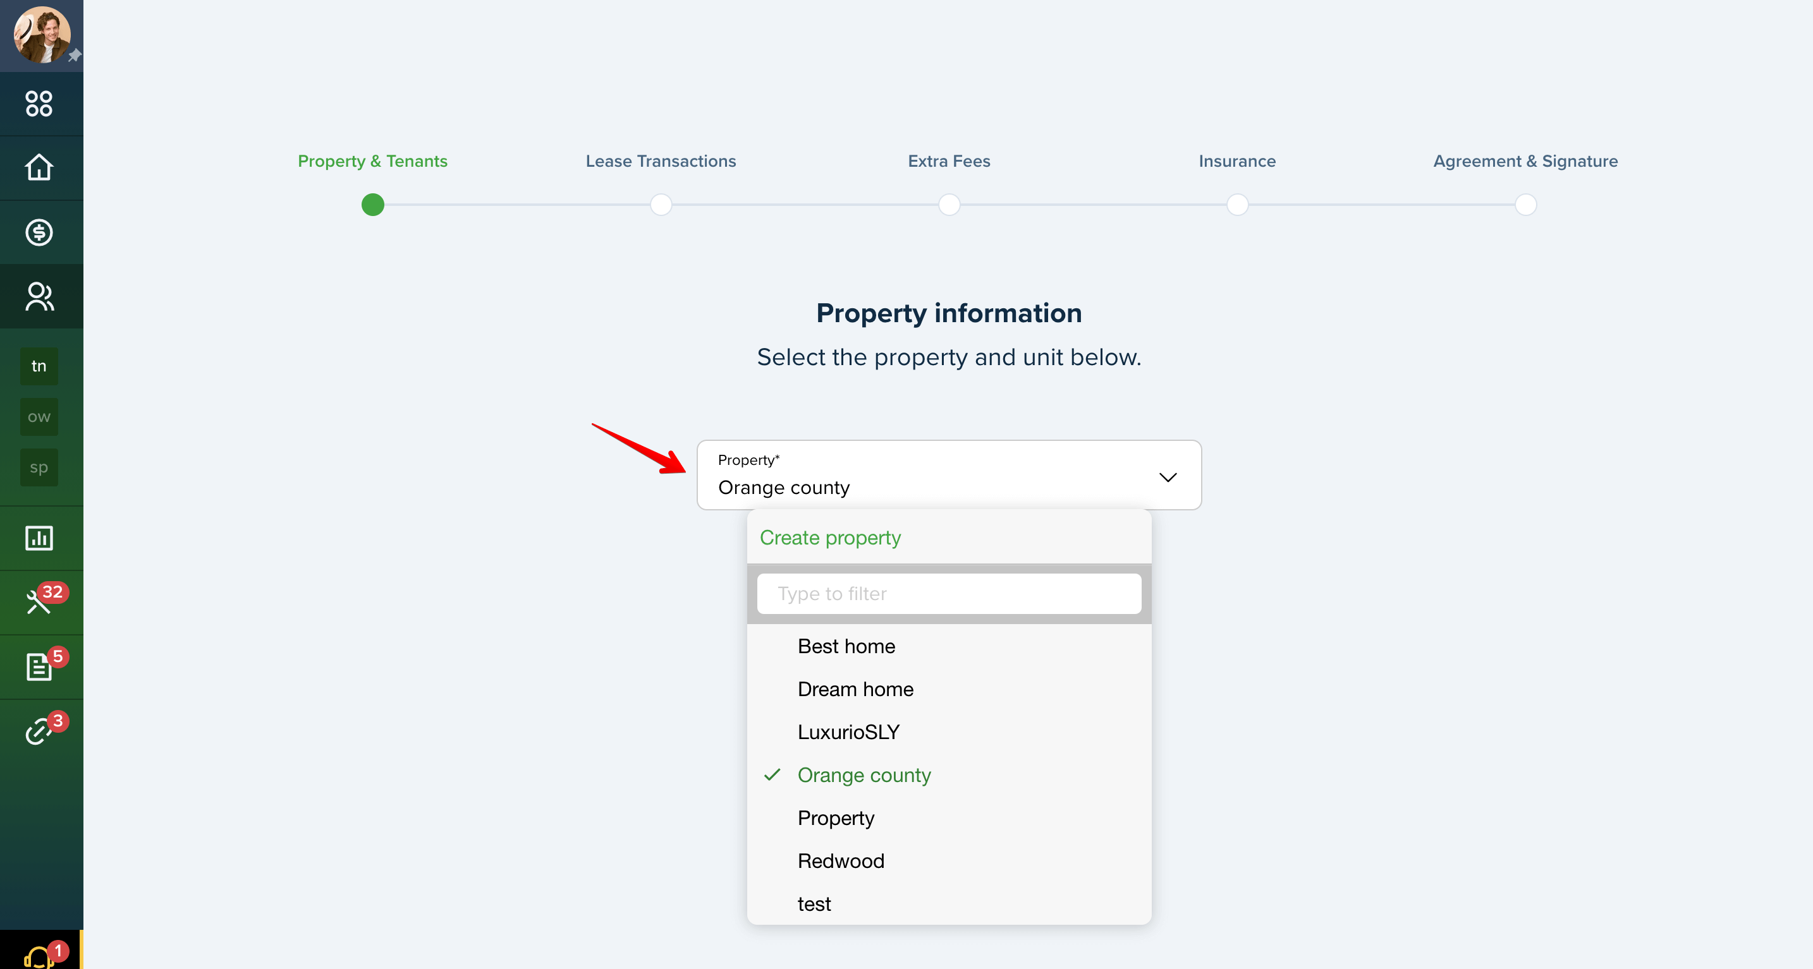Open the Properties home icon

point(39,167)
